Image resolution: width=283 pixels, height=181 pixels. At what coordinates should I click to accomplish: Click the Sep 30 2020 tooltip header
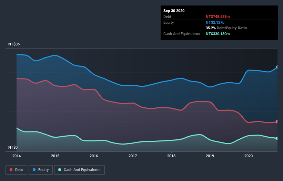click(x=174, y=11)
